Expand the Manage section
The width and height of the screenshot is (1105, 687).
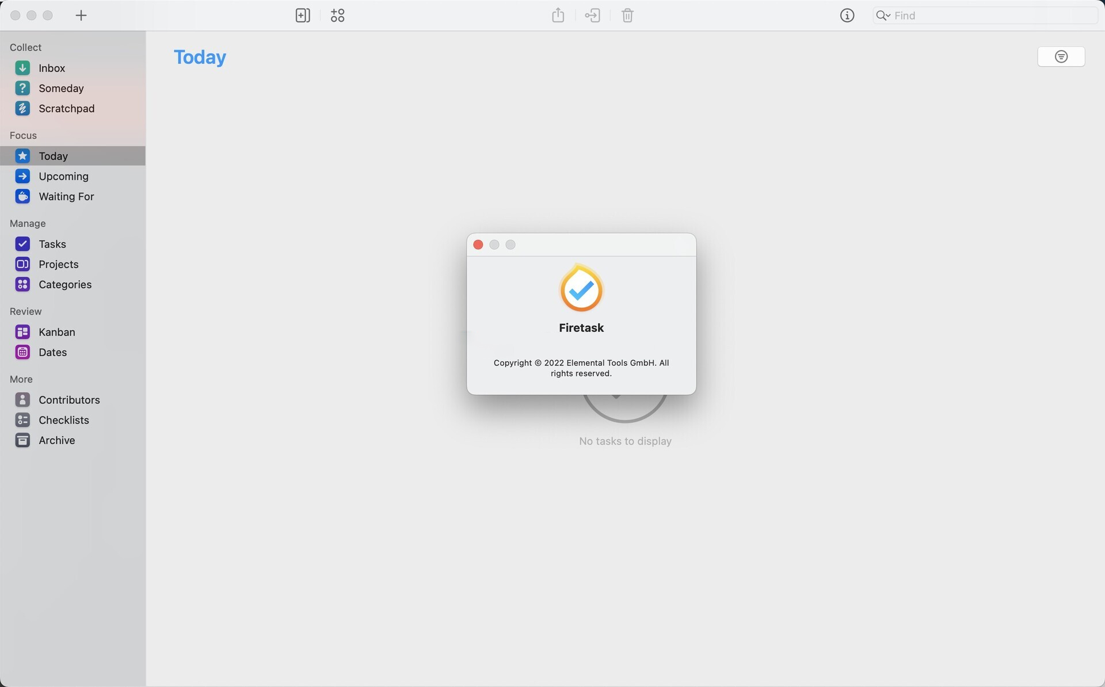27,223
